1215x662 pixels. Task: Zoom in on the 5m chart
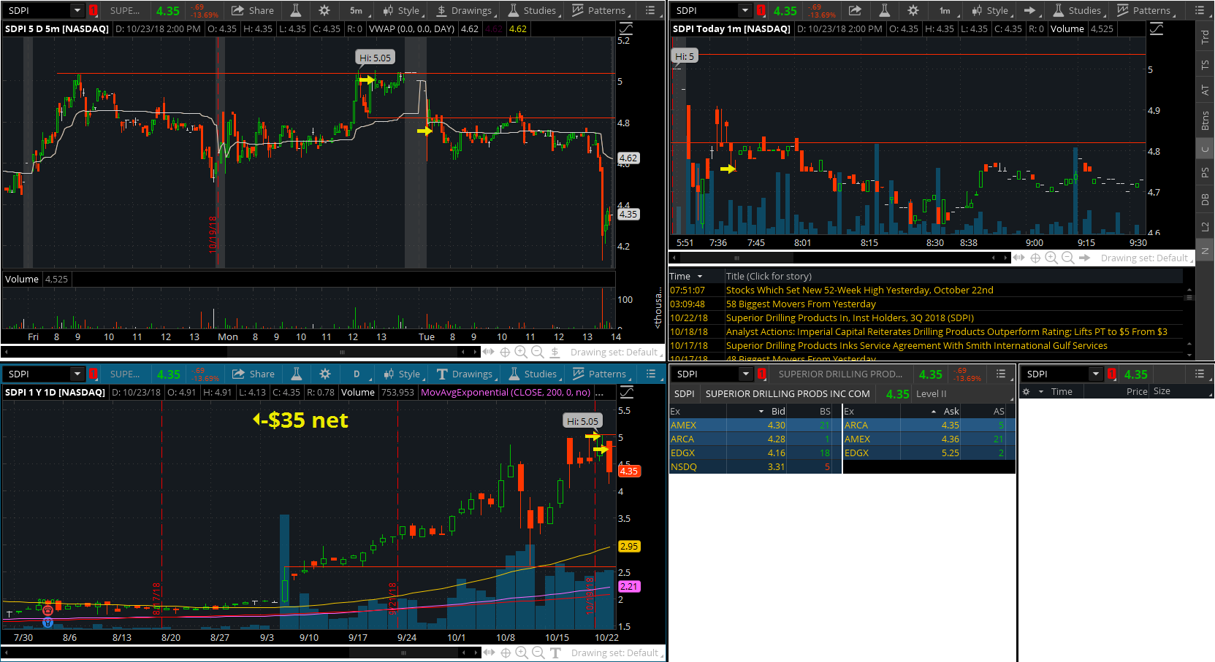521,352
